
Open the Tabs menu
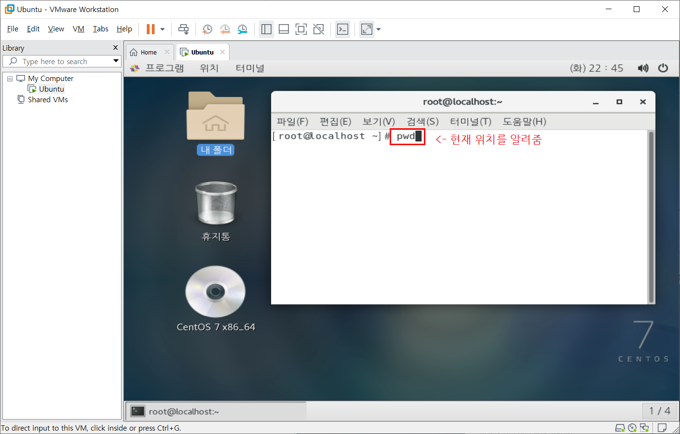click(101, 29)
